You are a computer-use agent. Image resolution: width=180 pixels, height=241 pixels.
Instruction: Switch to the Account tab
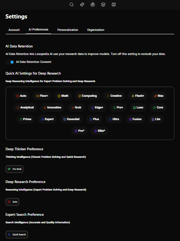coord(14,30)
